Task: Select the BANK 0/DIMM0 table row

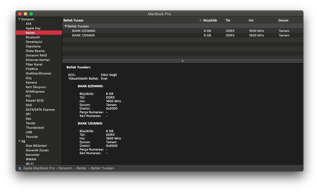Action: (183, 31)
